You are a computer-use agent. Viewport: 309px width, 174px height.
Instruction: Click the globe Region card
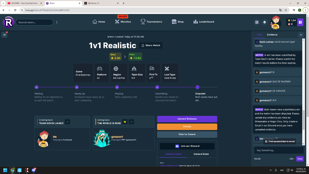point(119,73)
